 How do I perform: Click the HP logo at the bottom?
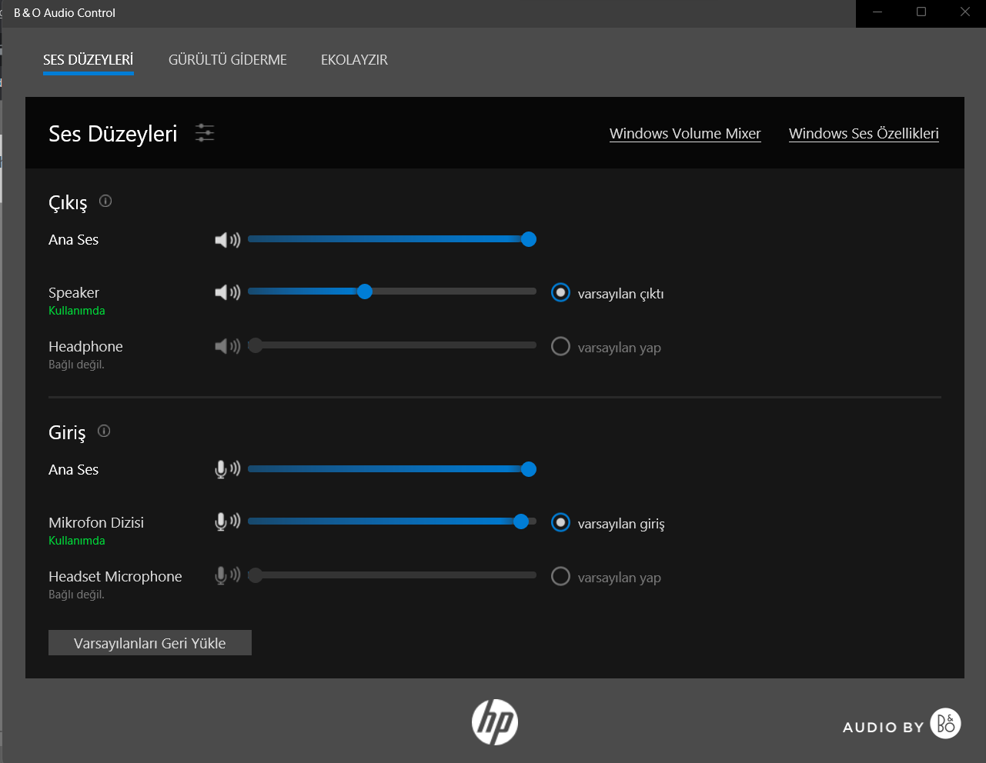(x=495, y=722)
